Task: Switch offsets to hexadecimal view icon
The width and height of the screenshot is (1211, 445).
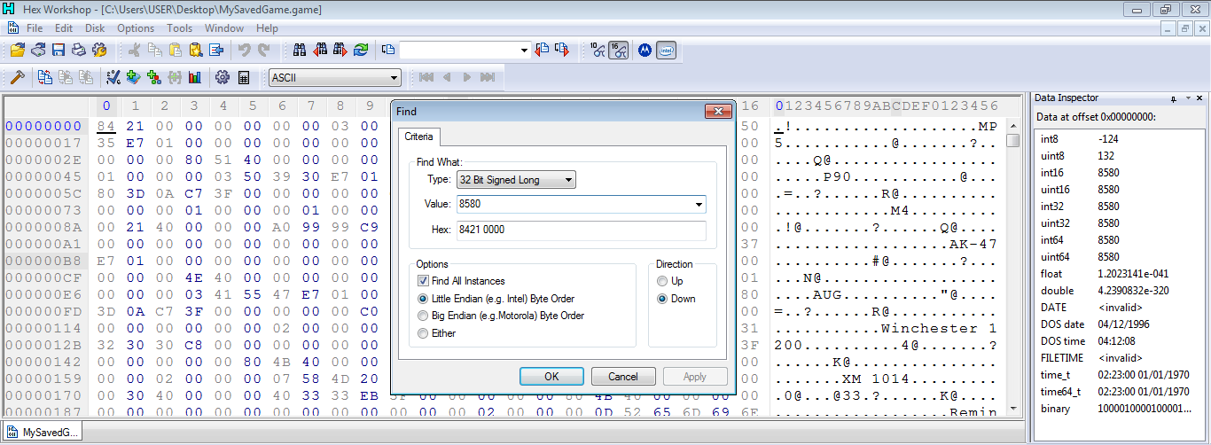Action: [619, 51]
